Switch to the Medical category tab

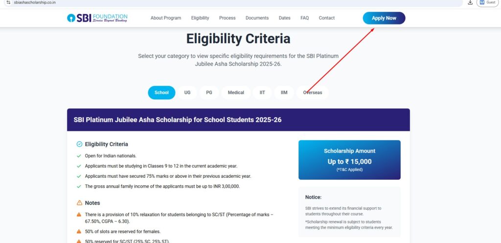236,93
